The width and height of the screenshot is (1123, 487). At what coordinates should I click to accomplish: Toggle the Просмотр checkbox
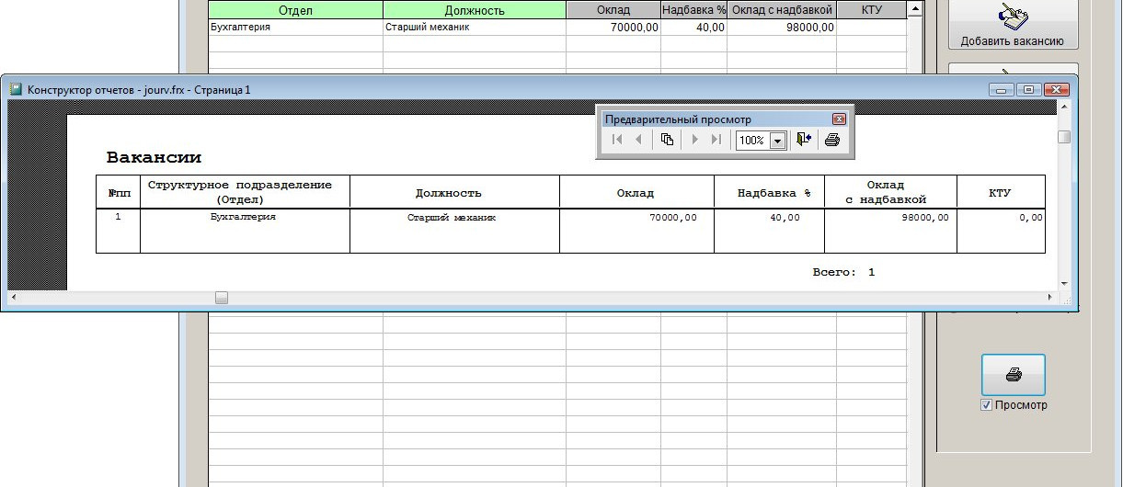(986, 405)
